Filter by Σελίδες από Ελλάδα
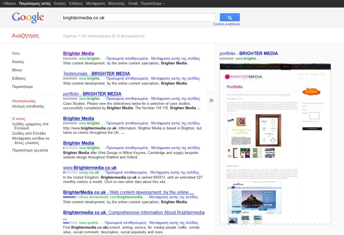 tap(29, 133)
